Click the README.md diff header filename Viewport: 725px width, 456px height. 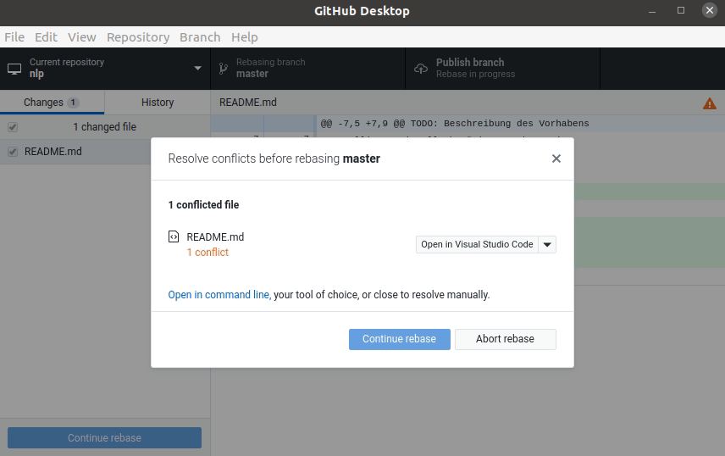[248, 103]
